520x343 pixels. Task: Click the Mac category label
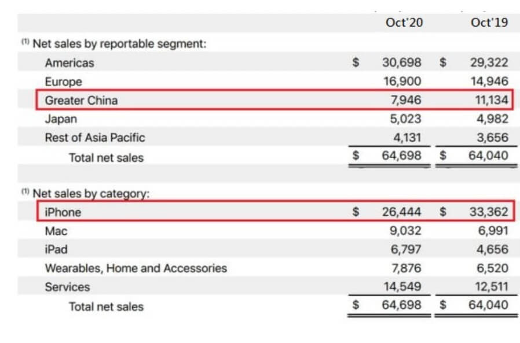[56, 231]
